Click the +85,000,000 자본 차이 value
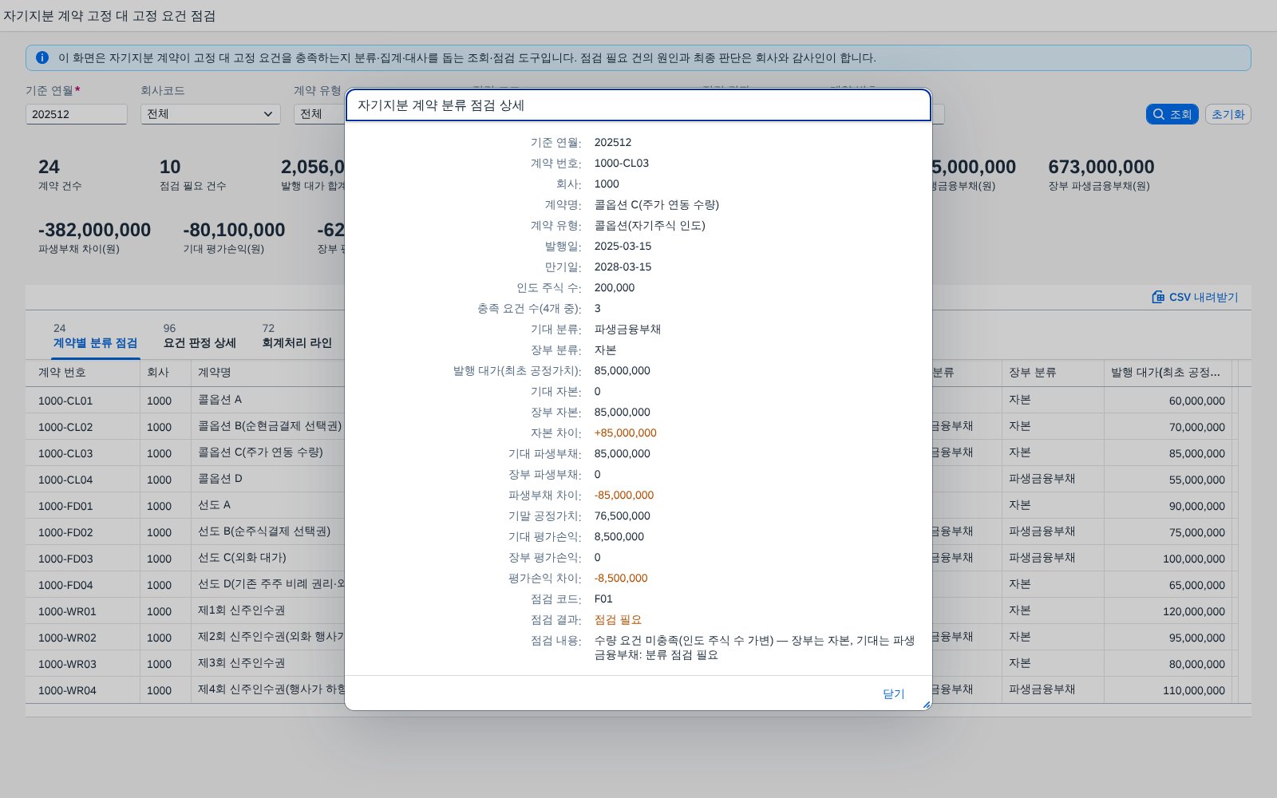The height and width of the screenshot is (798, 1277). [x=625, y=433]
